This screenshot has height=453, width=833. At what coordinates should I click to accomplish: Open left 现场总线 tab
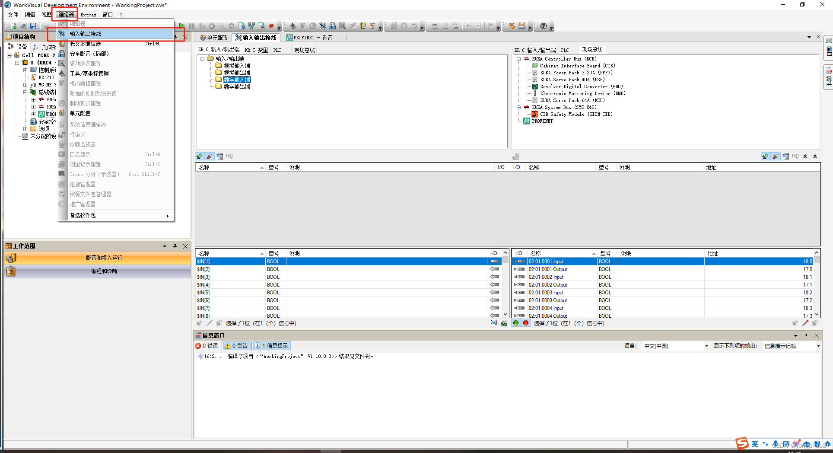click(304, 50)
